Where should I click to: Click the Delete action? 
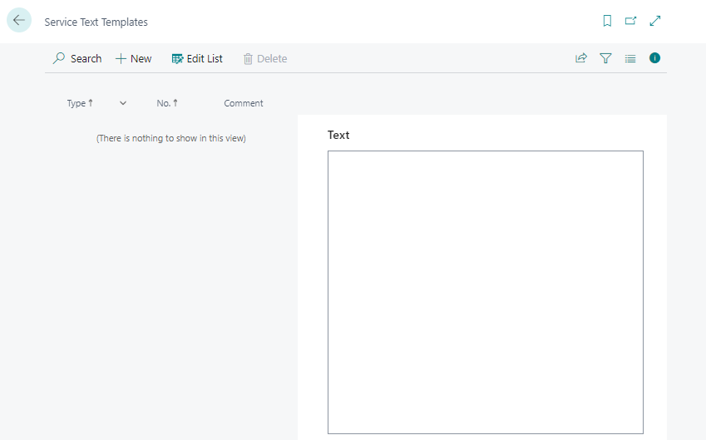click(x=265, y=58)
